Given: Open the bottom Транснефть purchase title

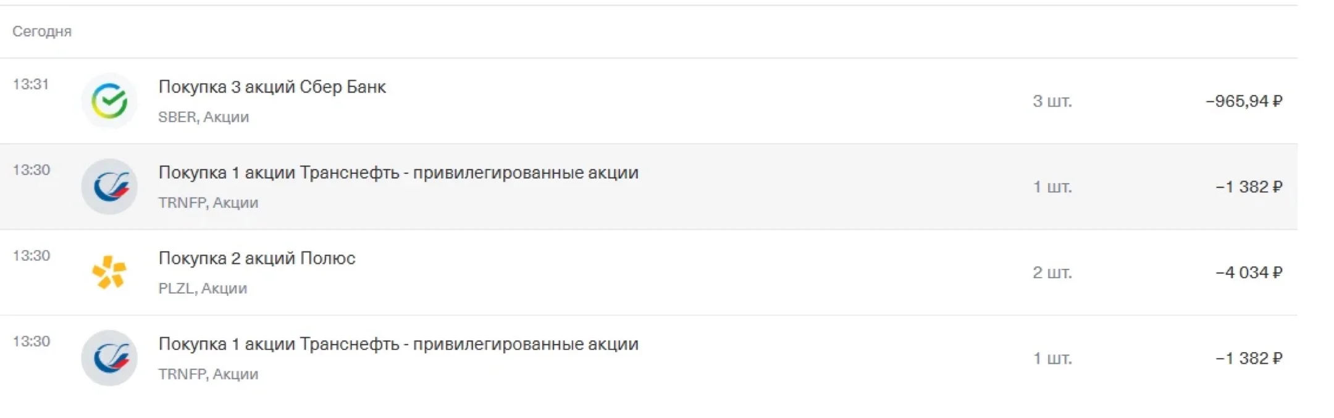Looking at the screenshot, I should [x=398, y=344].
